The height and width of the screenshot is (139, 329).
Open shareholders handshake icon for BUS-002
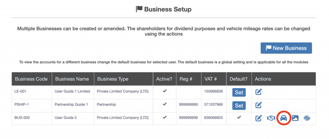271,118
